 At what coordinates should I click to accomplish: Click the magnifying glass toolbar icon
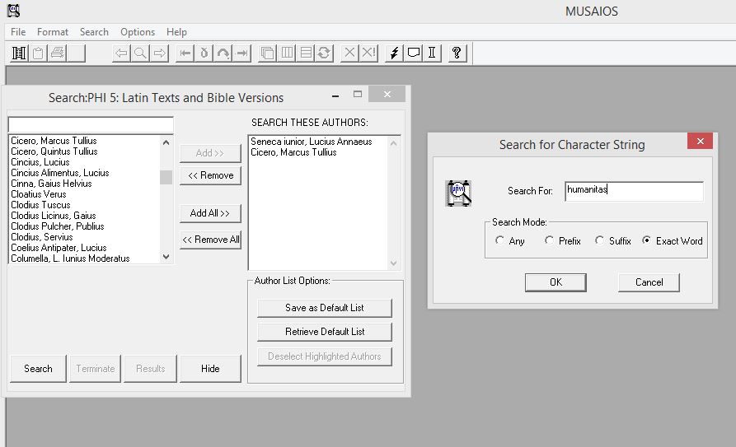tap(141, 54)
